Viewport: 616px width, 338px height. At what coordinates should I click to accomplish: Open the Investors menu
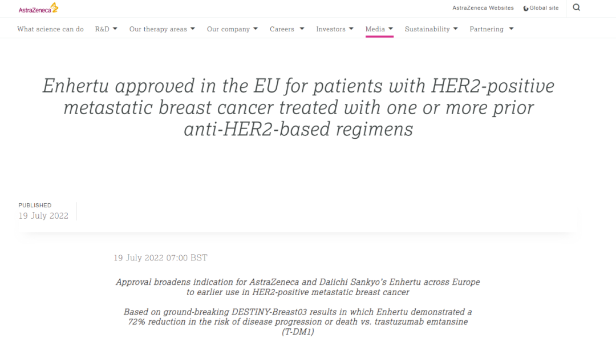click(331, 29)
